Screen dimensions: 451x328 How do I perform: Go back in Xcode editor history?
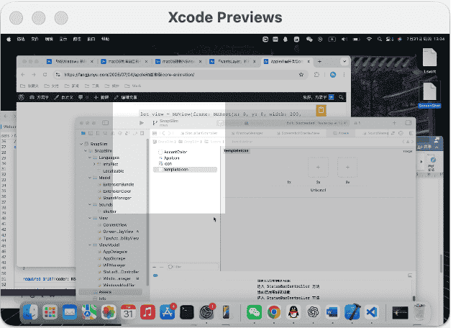pyautogui.click(x=164, y=133)
